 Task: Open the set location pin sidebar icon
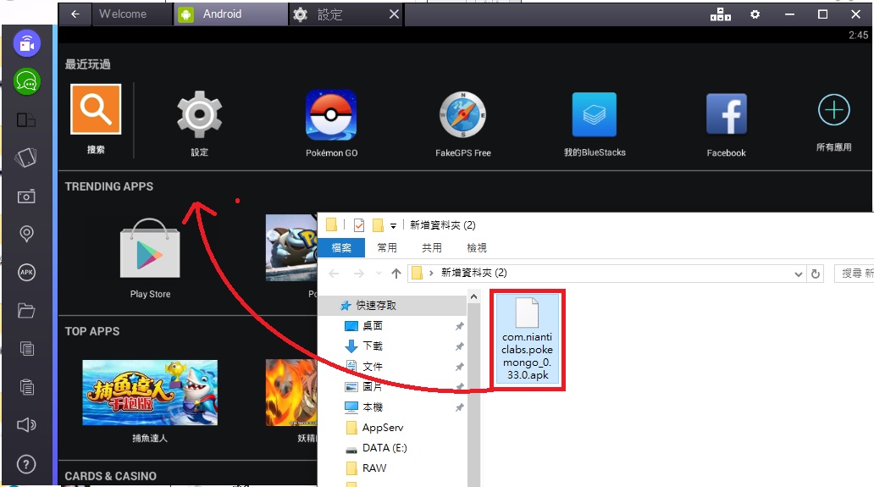(26, 234)
